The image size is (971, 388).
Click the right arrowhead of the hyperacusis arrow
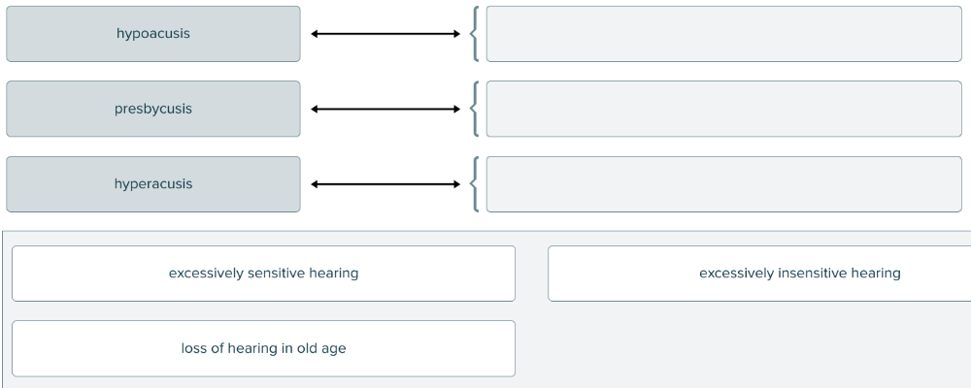point(455,184)
